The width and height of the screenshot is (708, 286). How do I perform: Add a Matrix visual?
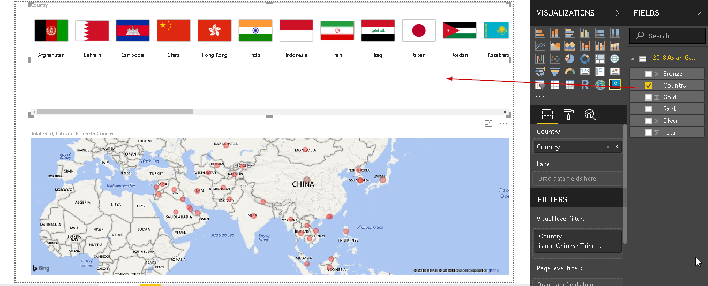(570, 84)
